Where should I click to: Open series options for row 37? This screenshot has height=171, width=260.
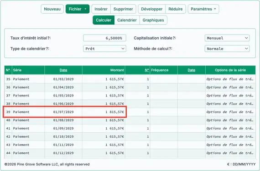pos(230,96)
